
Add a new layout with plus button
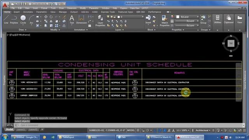point(42,129)
